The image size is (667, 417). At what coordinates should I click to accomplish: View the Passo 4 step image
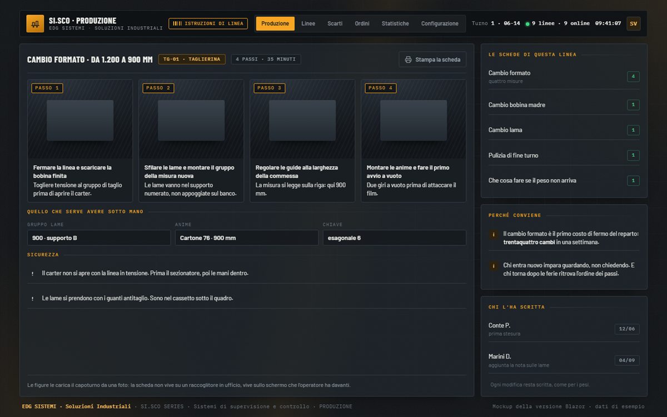[414, 120]
